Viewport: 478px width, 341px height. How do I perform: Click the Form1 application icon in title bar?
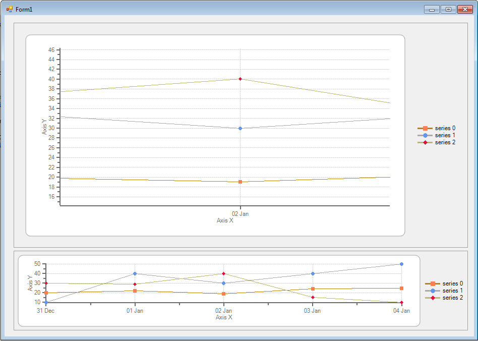(10, 9)
